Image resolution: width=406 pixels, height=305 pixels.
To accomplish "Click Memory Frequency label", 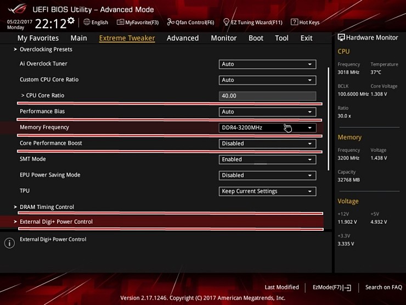I will point(44,127).
